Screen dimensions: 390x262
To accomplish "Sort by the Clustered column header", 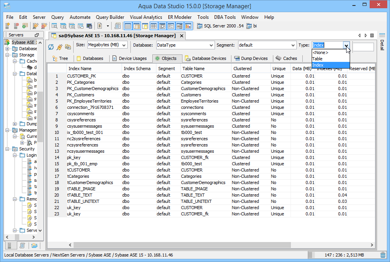I will tap(251, 69).
